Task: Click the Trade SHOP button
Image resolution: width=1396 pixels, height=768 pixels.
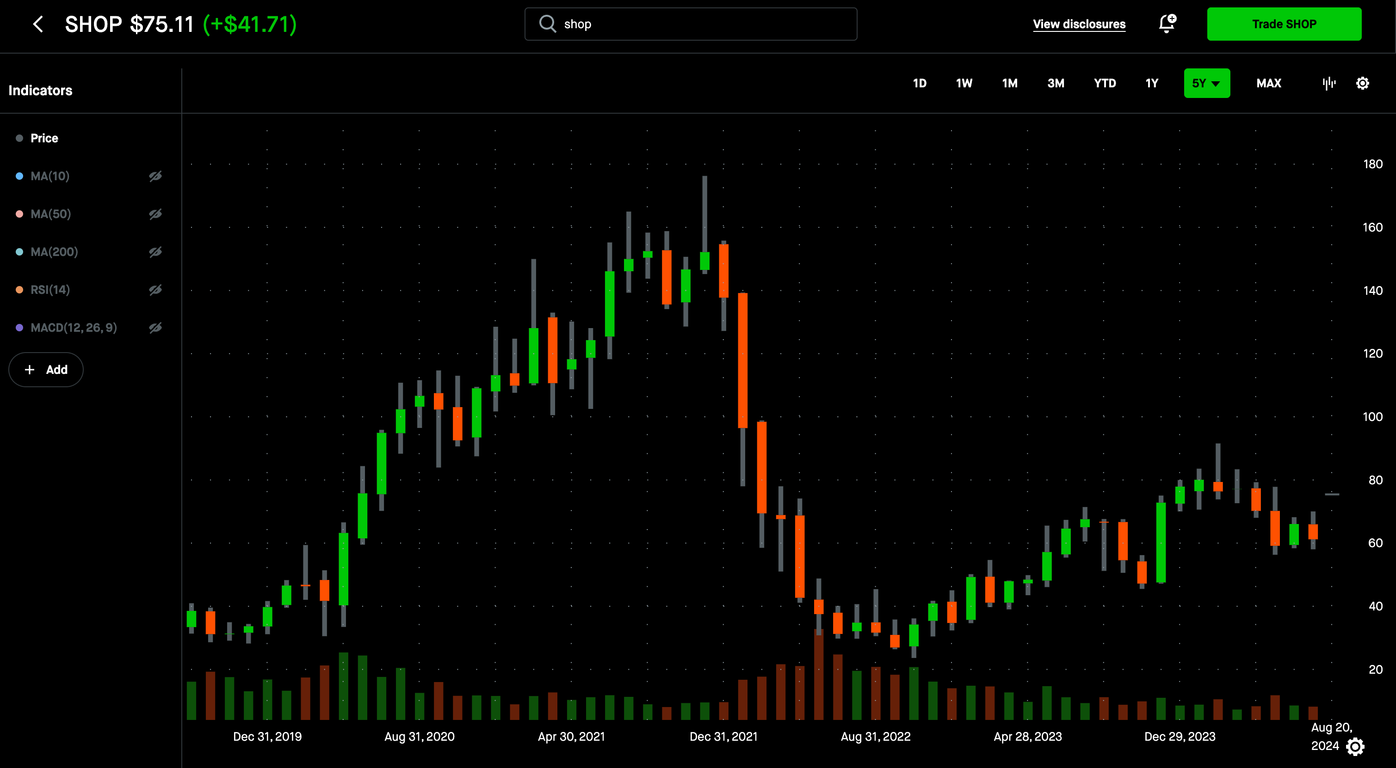Action: point(1284,24)
